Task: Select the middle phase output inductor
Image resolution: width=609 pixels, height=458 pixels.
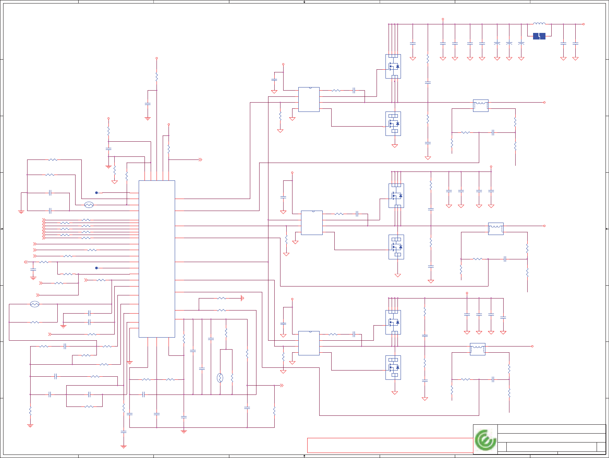Action: click(496, 228)
